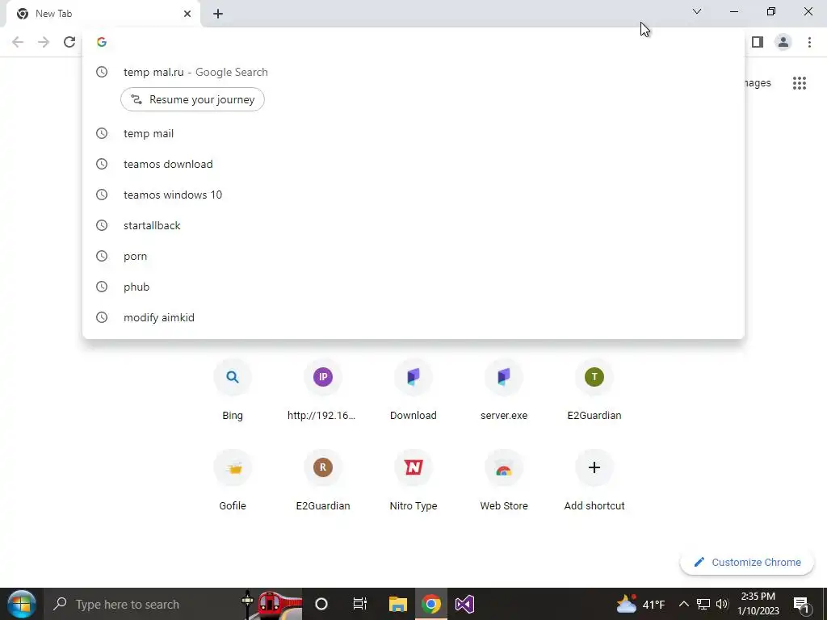Open the http://192.16... shortcut
Image resolution: width=827 pixels, height=620 pixels.
coord(323,390)
